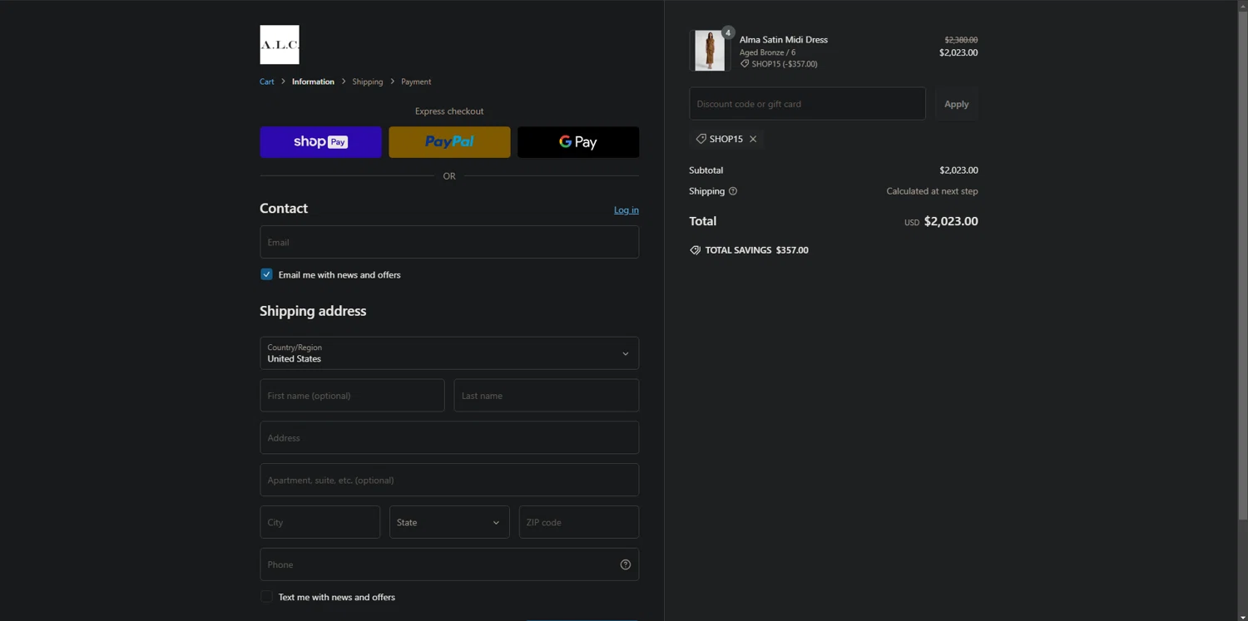Go back to Cart breadcrumb

[267, 81]
